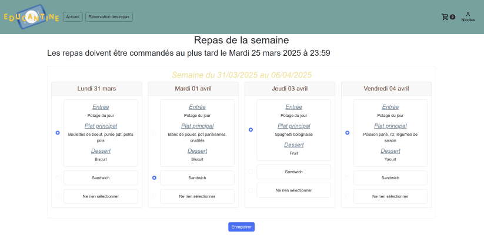Viewport: 484px width, 235px height.
Task: Click the cart item count badge
Action: (452, 17)
